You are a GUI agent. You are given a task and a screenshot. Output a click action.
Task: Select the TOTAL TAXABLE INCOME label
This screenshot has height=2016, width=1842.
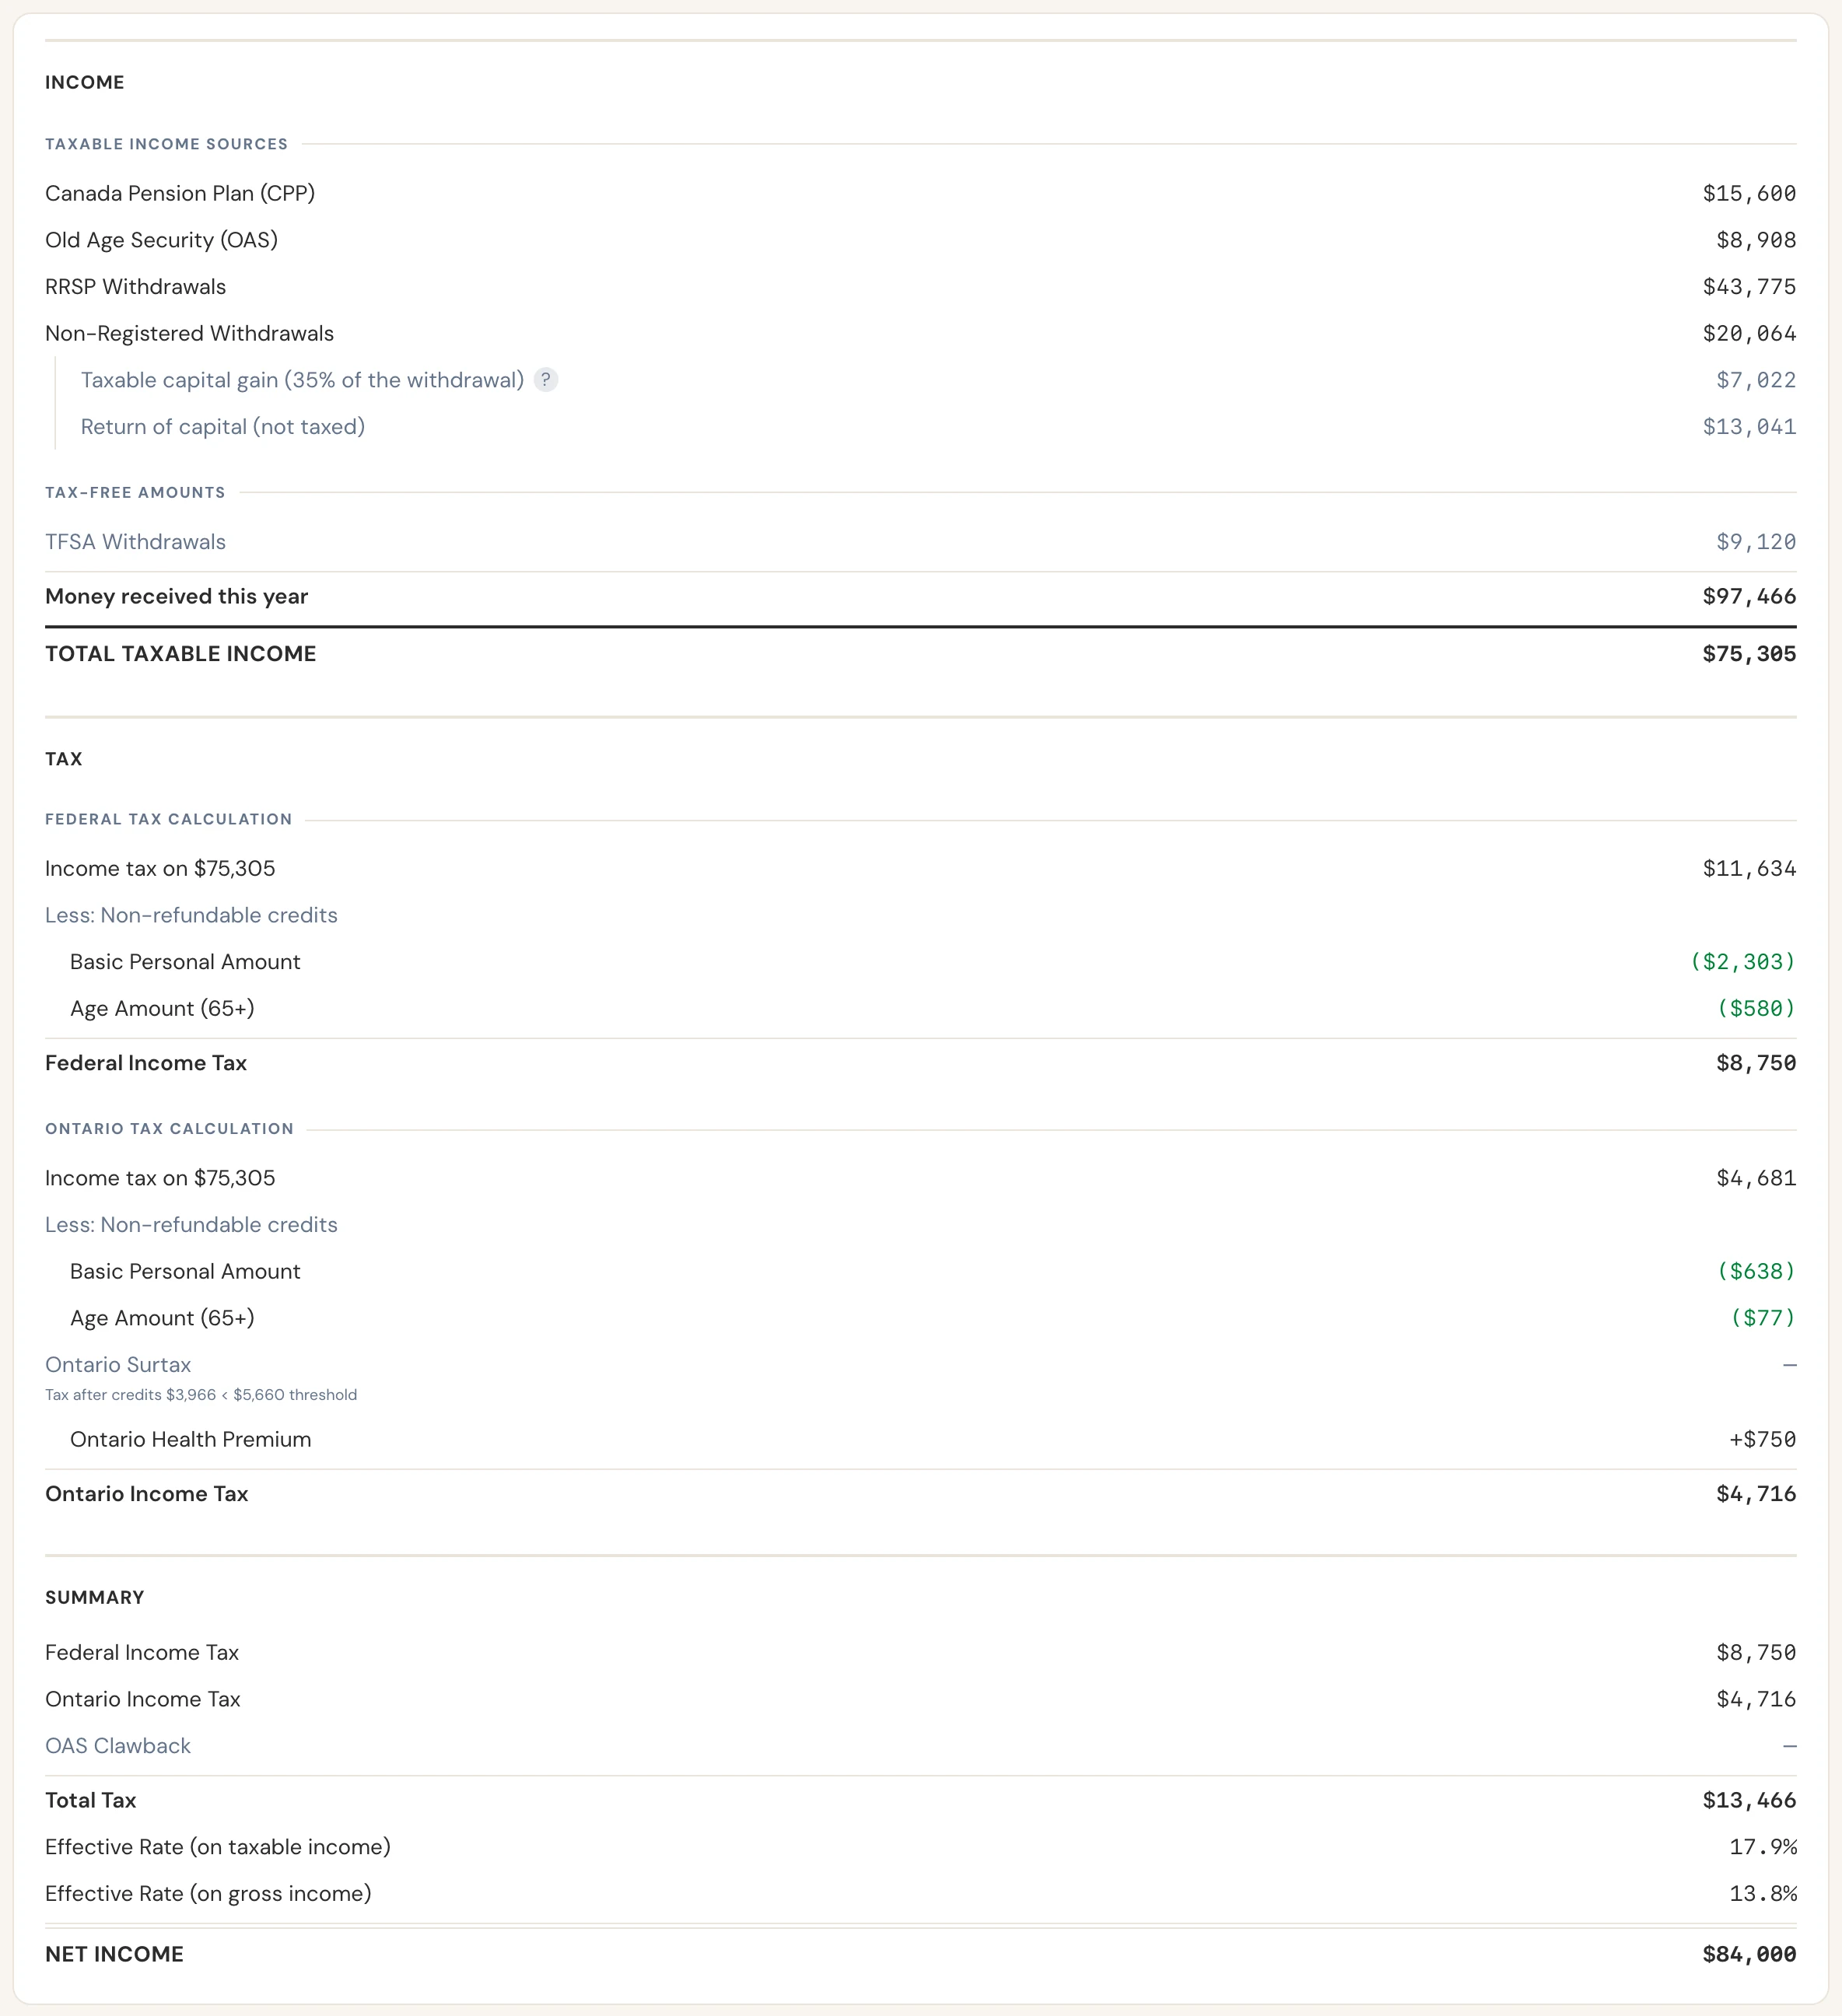(180, 654)
